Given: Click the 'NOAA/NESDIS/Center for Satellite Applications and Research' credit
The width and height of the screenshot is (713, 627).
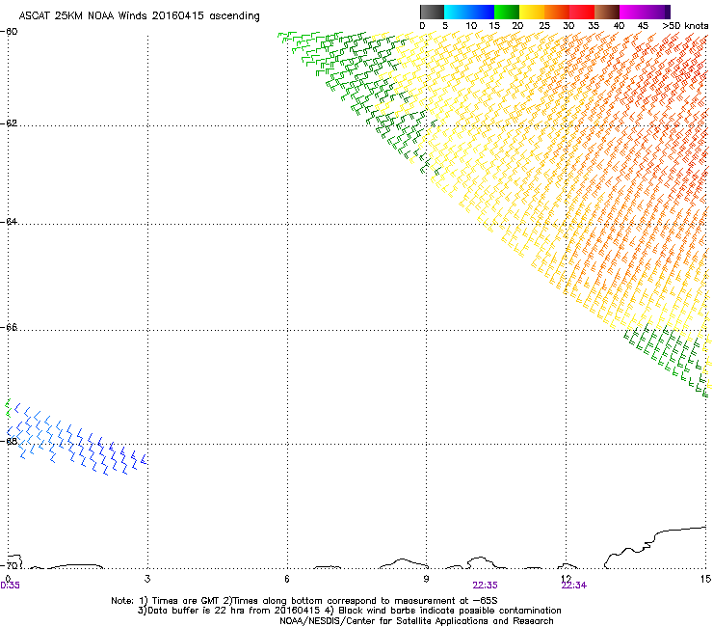Looking at the screenshot, I should coord(416,621).
